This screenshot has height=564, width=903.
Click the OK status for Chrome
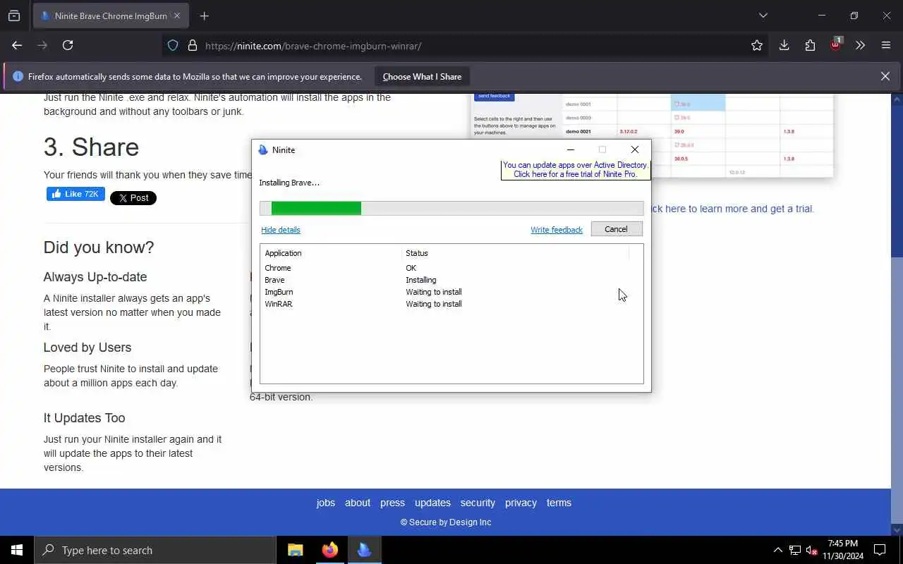pyautogui.click(x=411, y=268)
